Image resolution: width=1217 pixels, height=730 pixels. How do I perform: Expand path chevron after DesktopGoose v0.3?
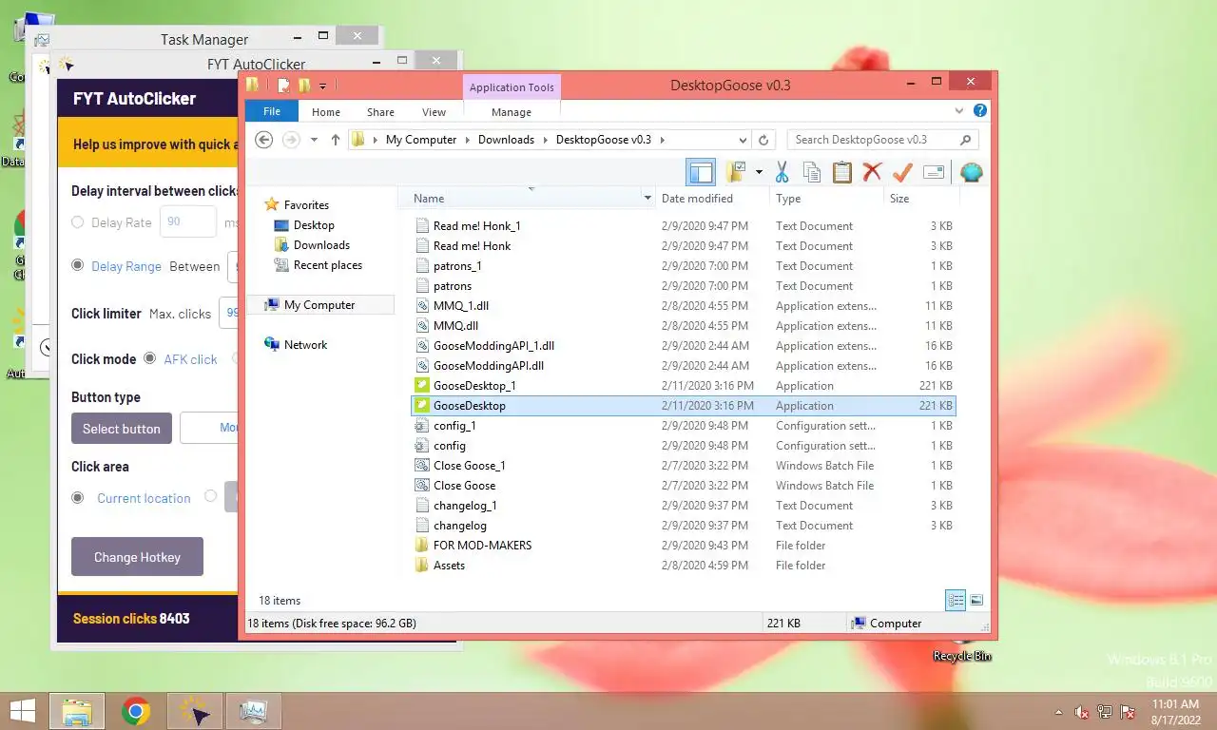(x=662, y=140)
